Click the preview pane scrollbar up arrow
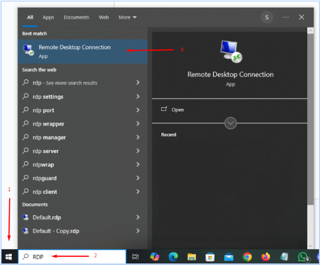The height and width of the screenshot is (265, 320). [310, 31]
